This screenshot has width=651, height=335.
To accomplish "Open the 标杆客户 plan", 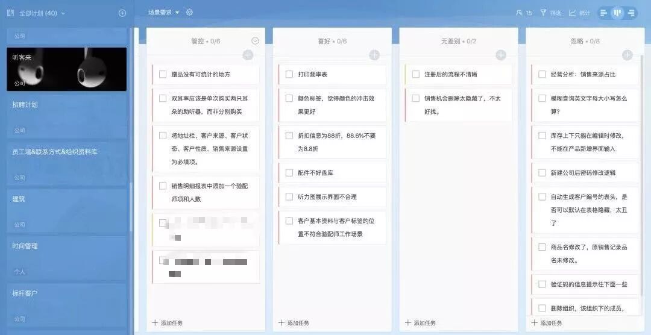I will point(66,305).
